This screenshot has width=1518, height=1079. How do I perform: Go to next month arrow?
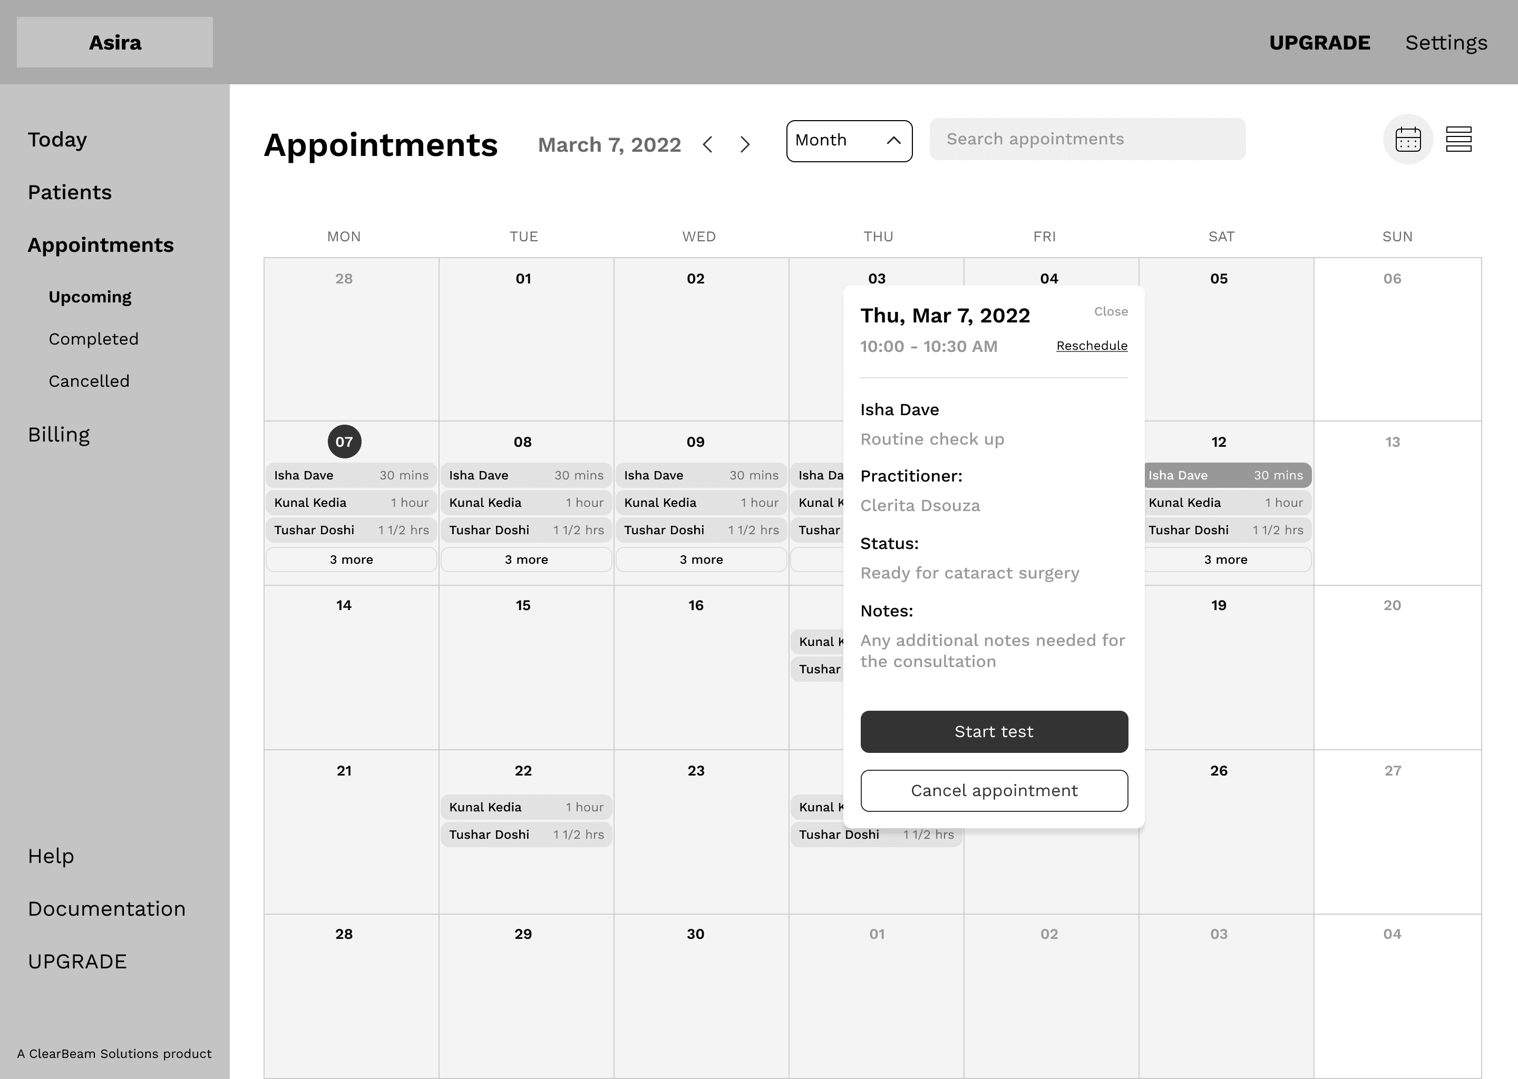745,144
